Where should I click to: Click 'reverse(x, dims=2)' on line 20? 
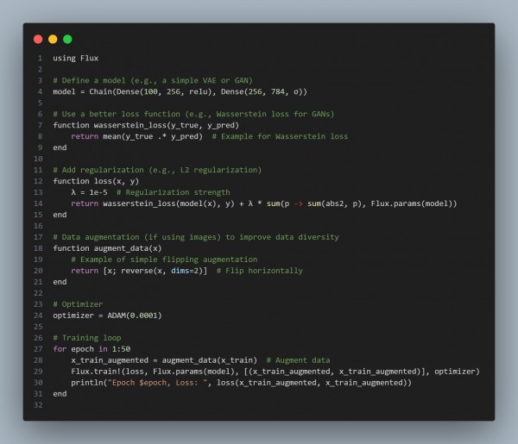point(162,271)
